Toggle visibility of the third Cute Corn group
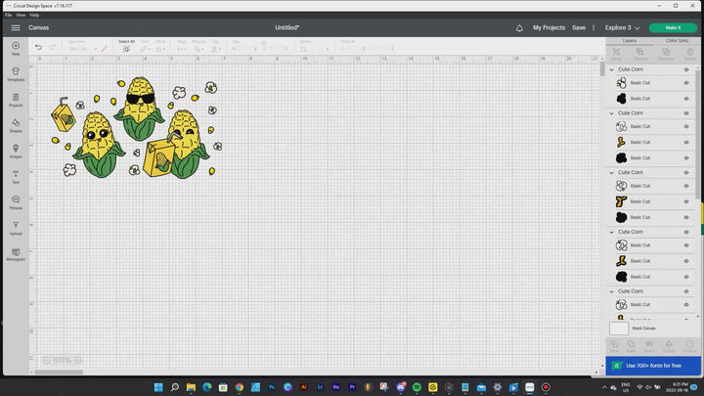This screenshot has height=396, width=704. [x=686, y=172]
